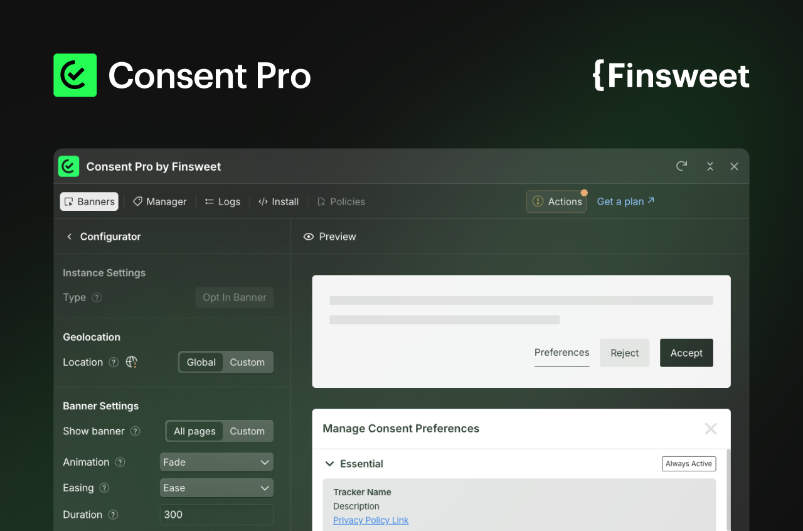
Task: Close the Manage Consent Preferences dialog
Action: click(x=711, y=429)
